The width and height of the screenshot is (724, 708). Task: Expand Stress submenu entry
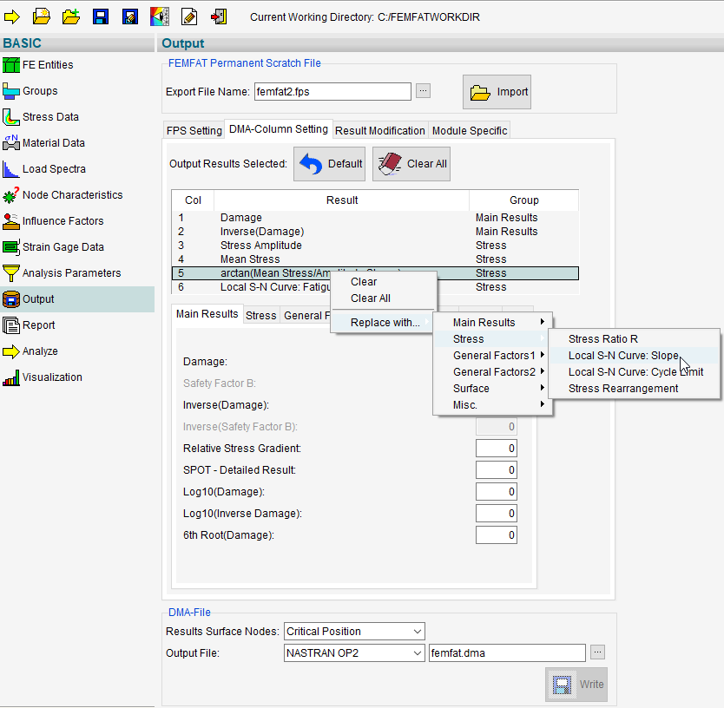click(x=492, y=339)
